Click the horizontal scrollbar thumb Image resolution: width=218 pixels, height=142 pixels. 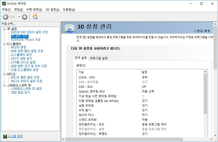click(124, 140)
